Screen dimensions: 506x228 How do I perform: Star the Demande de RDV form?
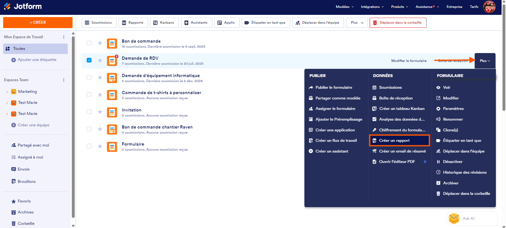100,60
